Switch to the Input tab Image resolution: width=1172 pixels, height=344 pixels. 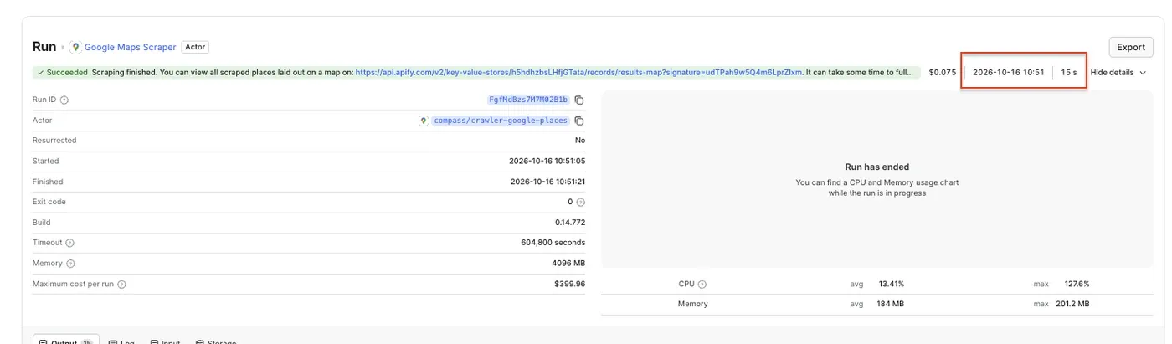point(165,341)
